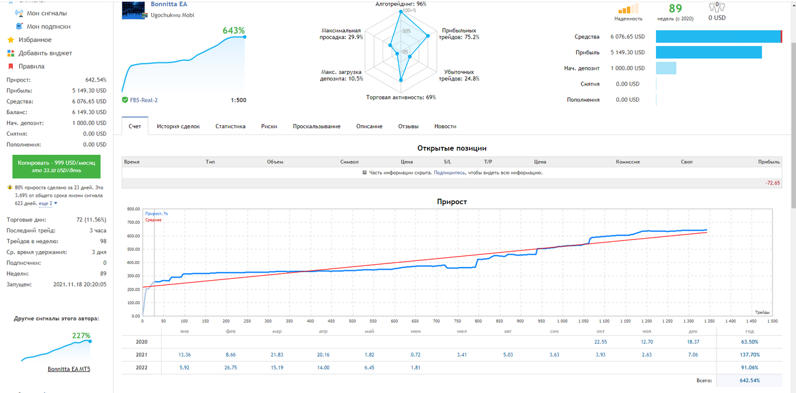The image size is (796, 393).
Task: Click the warning icon next to 80% growth note
Action: click(10, 187)
